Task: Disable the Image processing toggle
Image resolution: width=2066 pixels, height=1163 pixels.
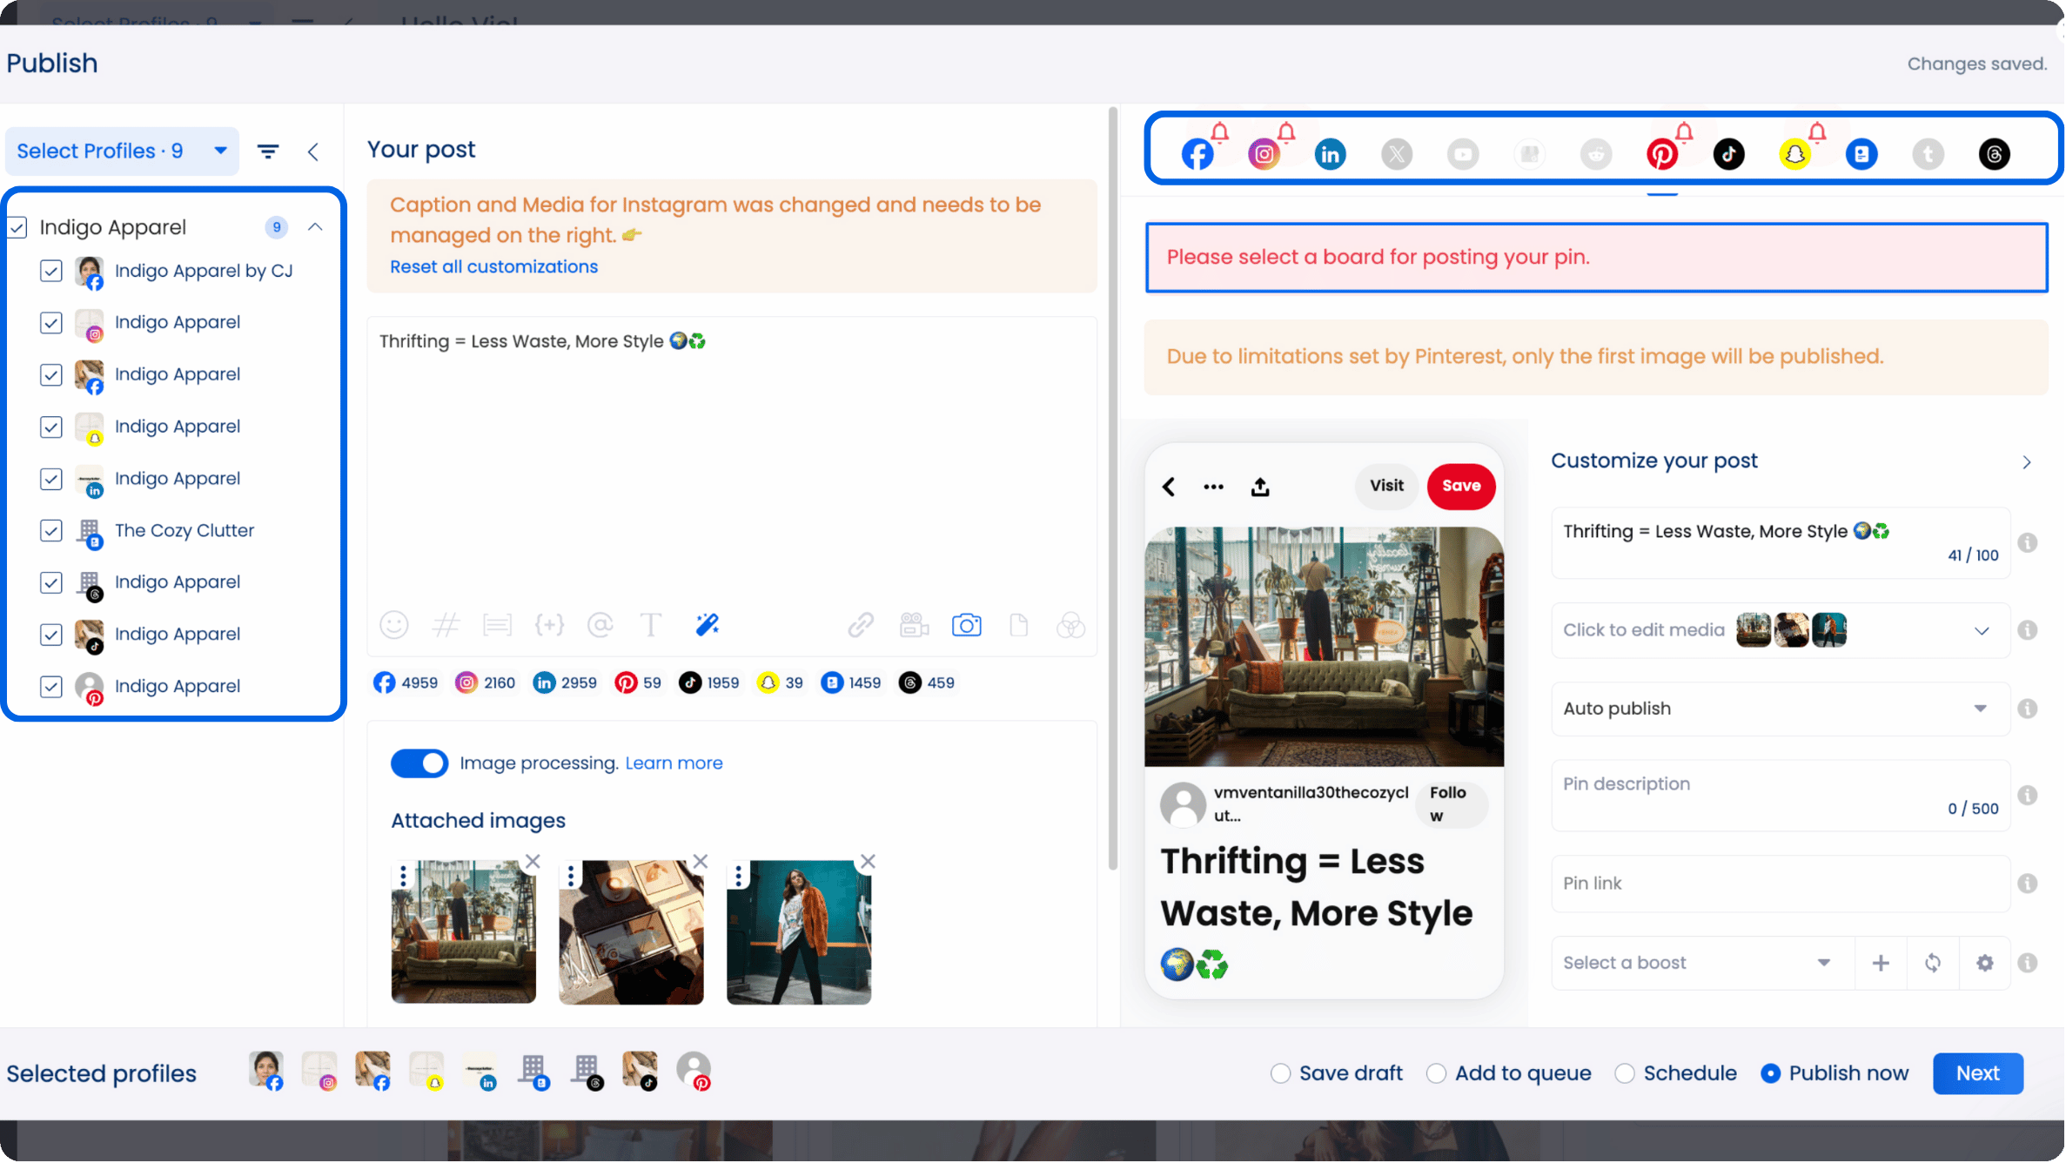Action: pyautogui.click(x=419, y=763)
